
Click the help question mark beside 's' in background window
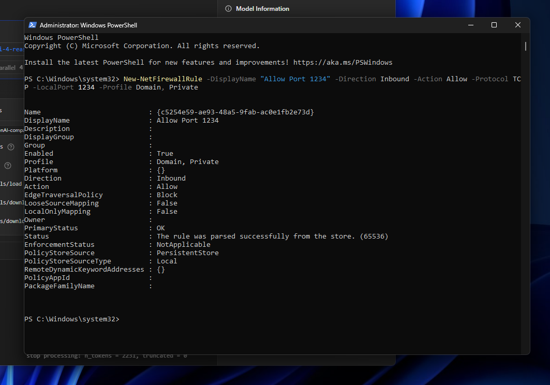(11, 146)
